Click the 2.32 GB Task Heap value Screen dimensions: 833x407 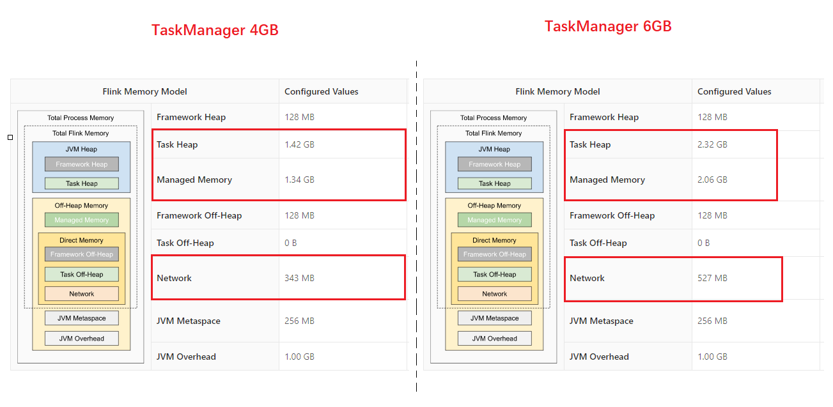pyautogui.click(x=712, y=144)
